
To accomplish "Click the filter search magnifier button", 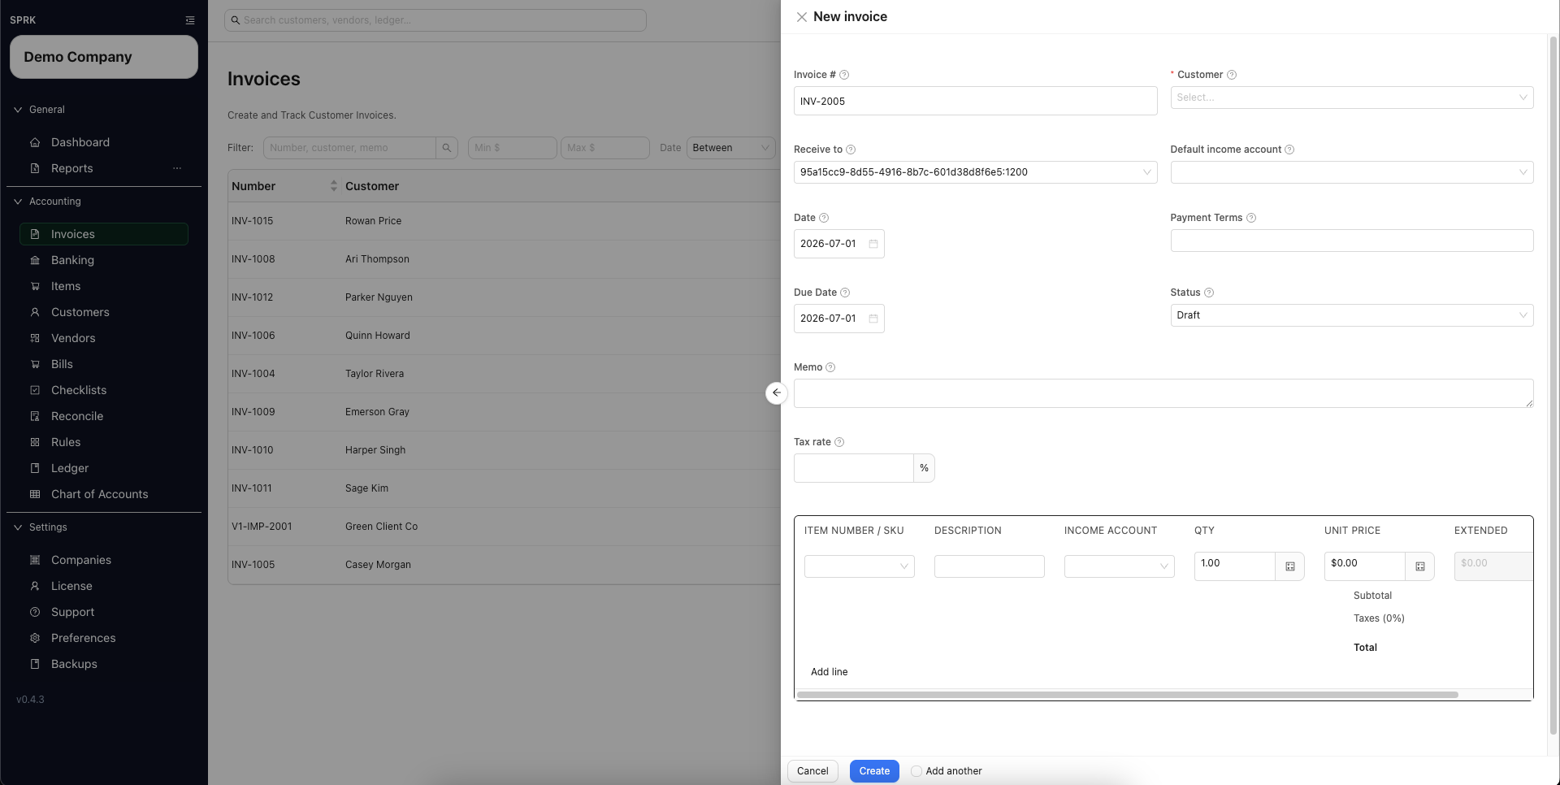I will coord(446,148).
